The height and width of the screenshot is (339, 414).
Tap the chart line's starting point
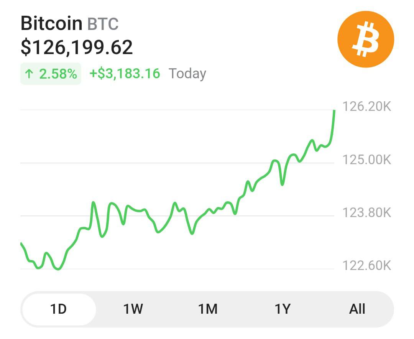coord(21,244)
